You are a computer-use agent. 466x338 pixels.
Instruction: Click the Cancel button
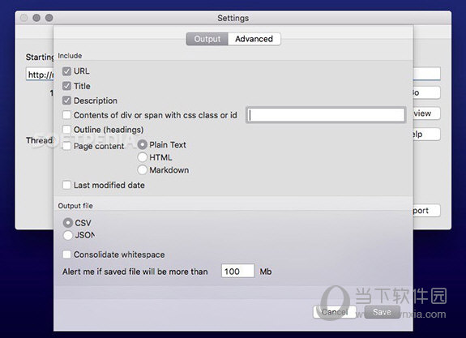point(335,312)
